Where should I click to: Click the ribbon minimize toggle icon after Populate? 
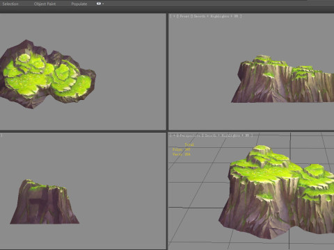coord(99,3)
